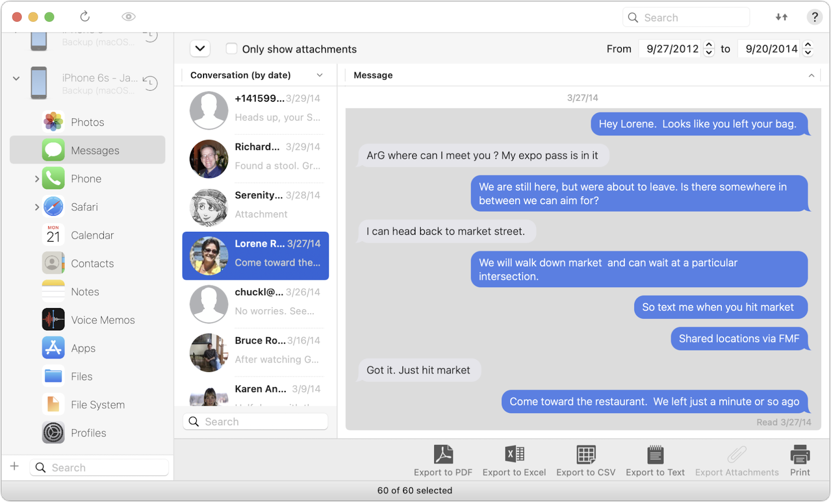Expand the Phone tree item

(x=36, y=179)
